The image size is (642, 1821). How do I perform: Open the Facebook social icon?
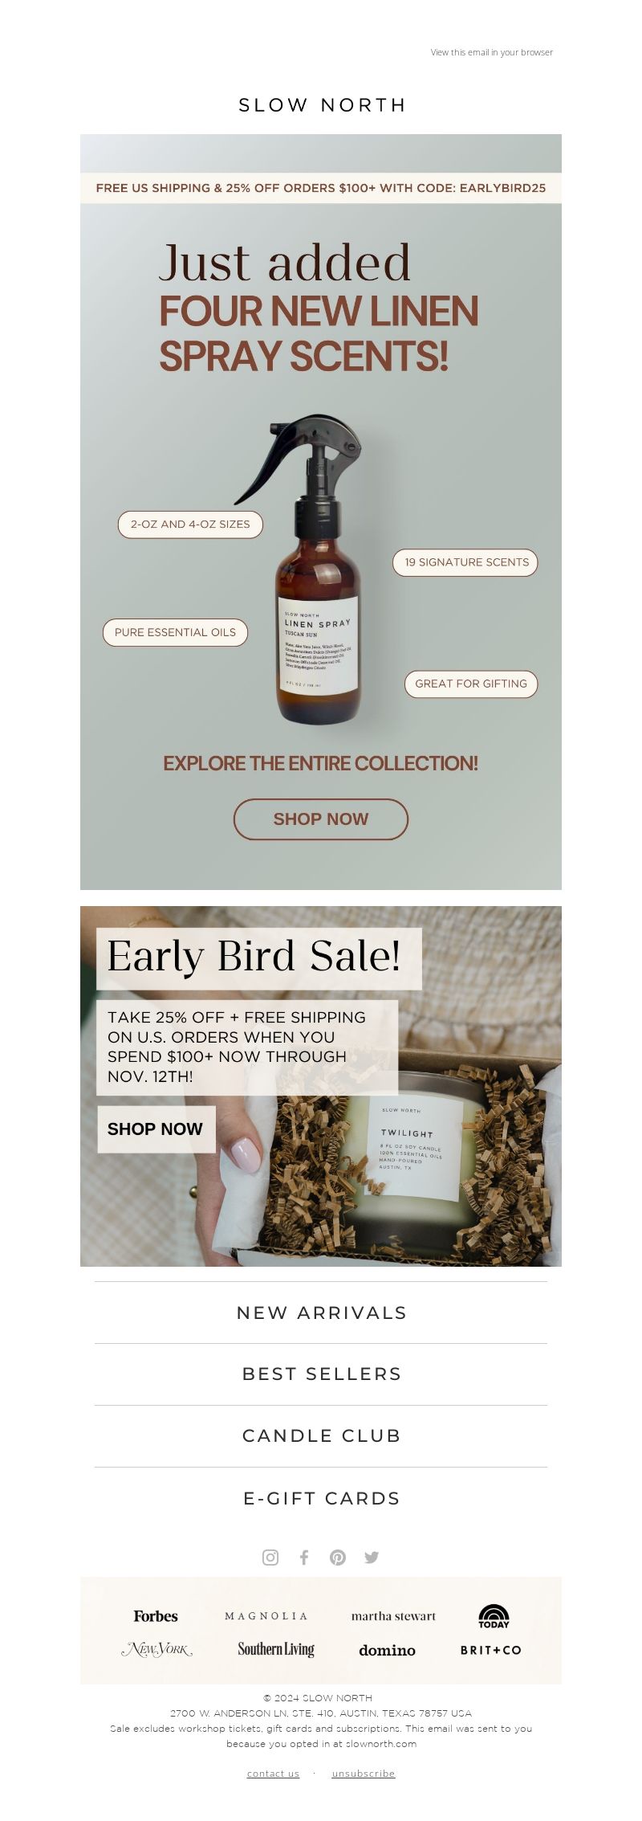coord(304,1558)
